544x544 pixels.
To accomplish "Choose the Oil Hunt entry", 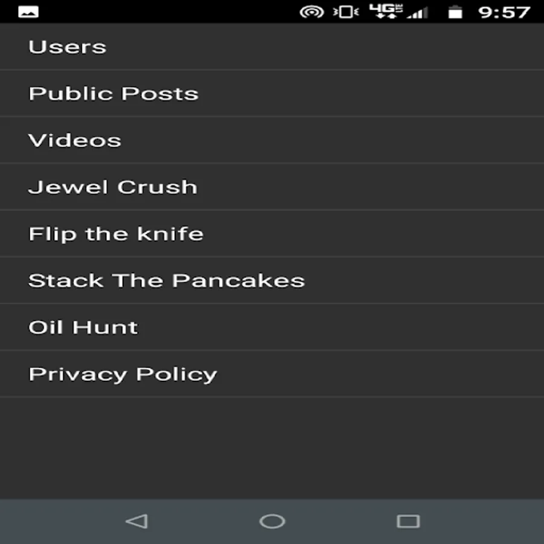I will pos(272,327).
